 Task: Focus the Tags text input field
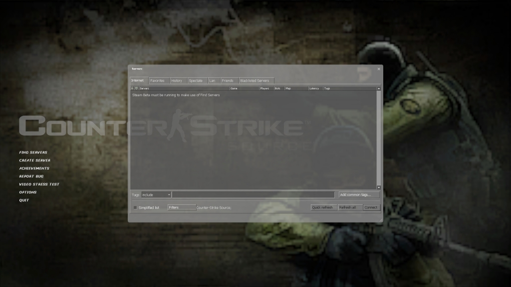click(x=253, y=195)
